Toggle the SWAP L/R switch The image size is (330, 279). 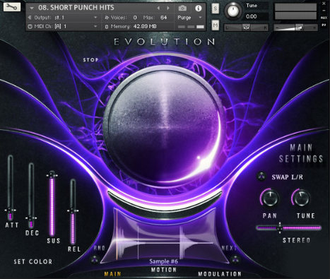pyautogui.click(x=261, y=177)
